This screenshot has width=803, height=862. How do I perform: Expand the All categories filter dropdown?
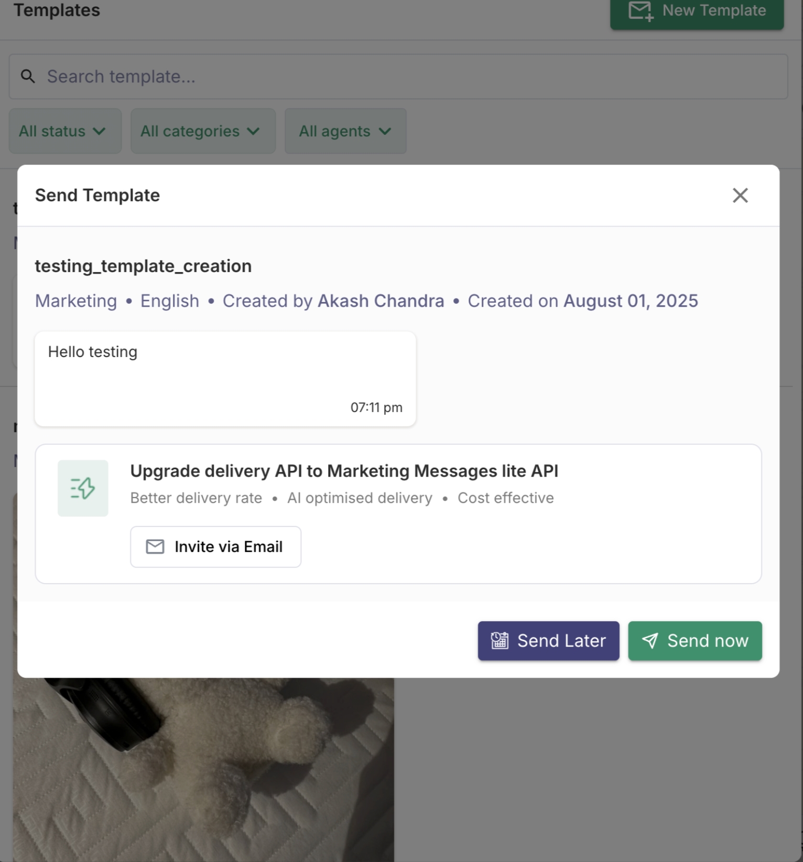pyautogui.click(x=203, y=131)
